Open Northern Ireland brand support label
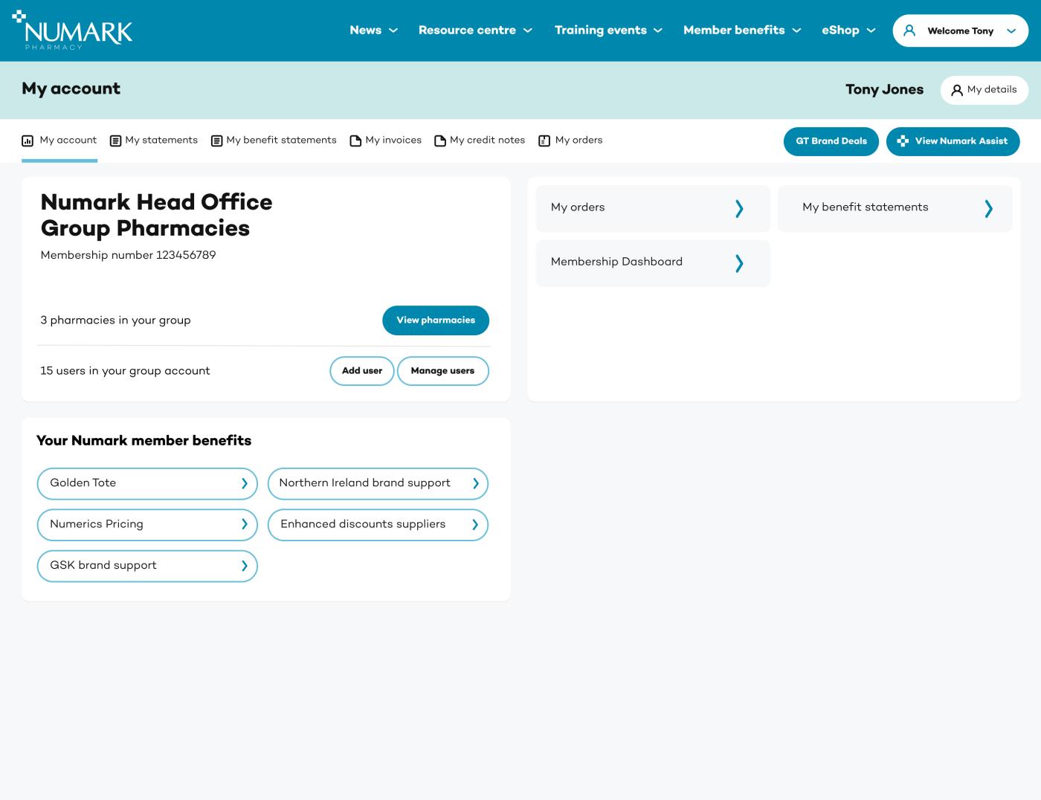This screenshot has width=1041, height=800. (x=365, y=483)
